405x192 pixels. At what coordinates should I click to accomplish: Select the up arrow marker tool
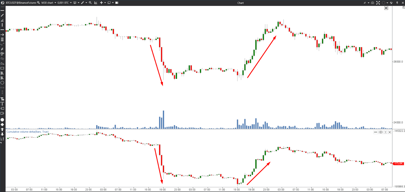(x=2, y=129)
